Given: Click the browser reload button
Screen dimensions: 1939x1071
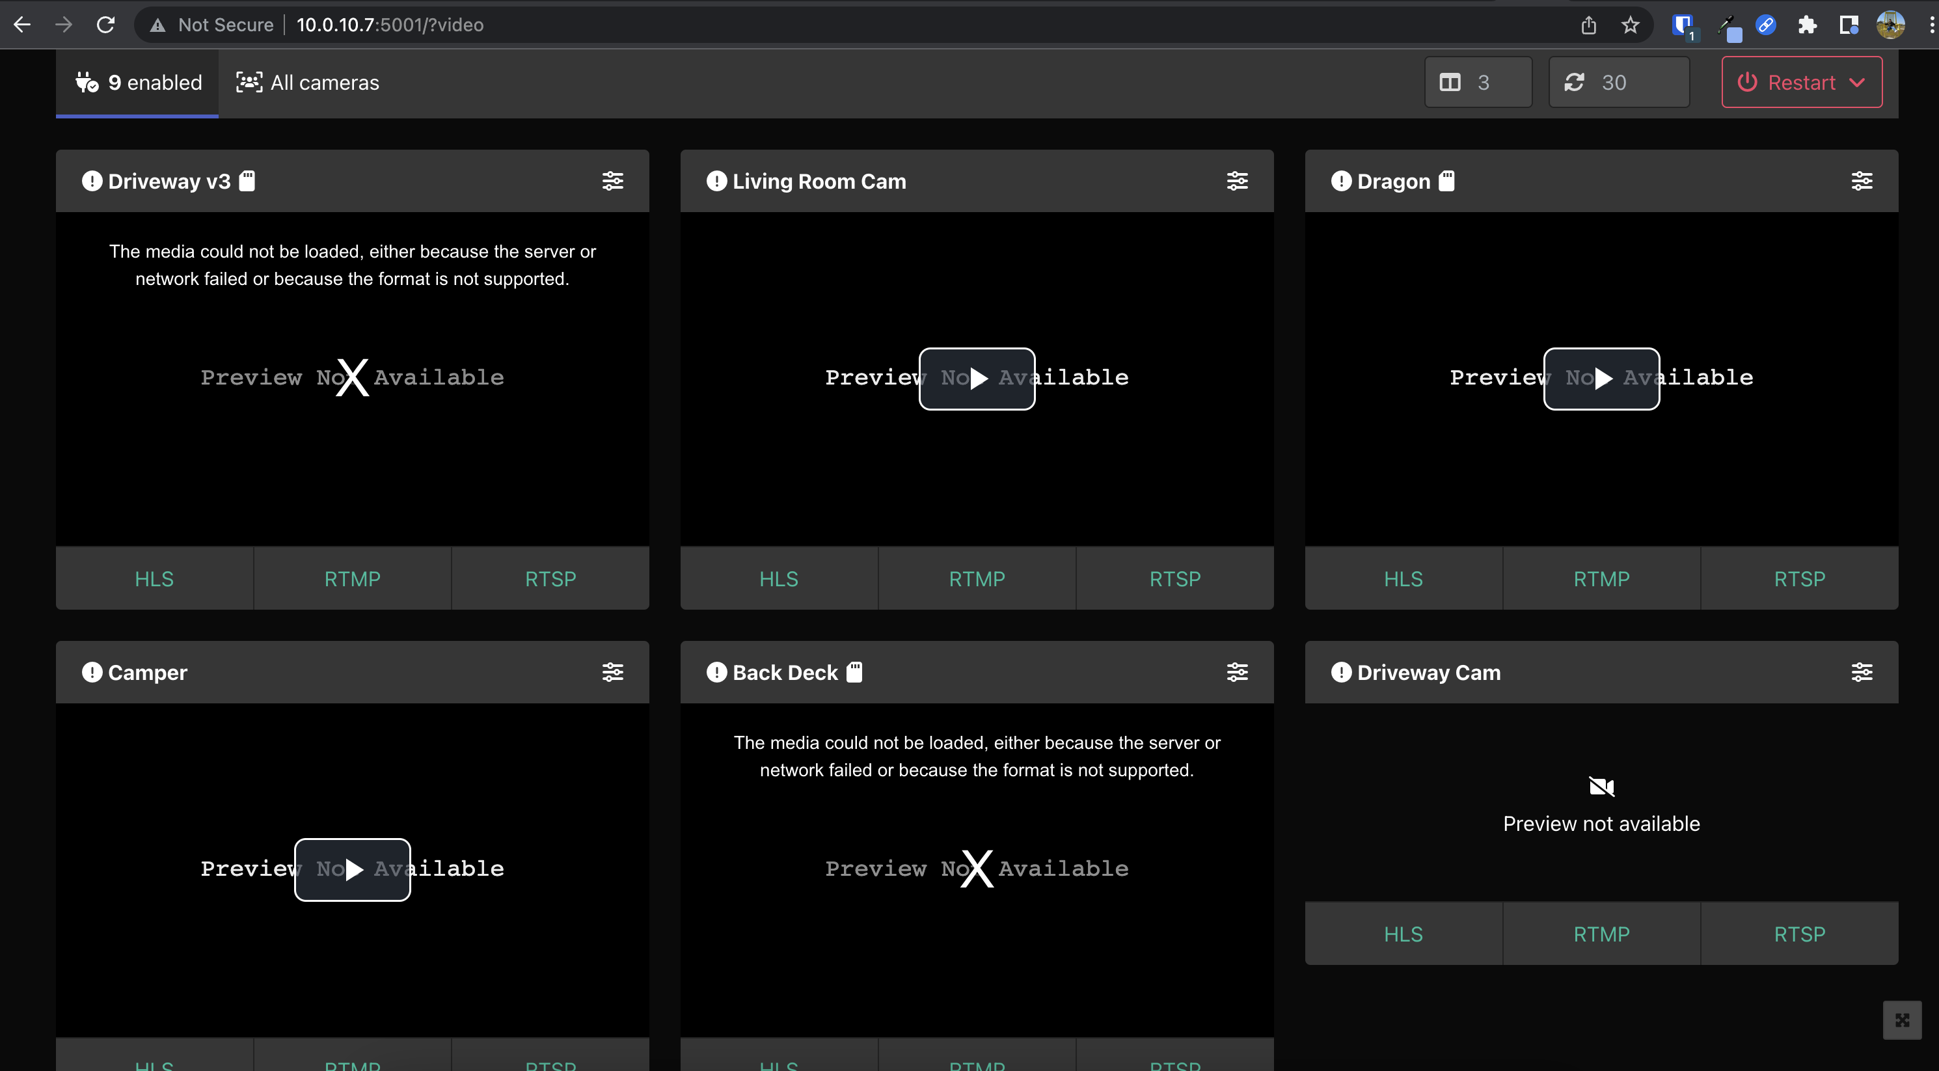Looking at the screenshot, I should [x=106, y=25].
